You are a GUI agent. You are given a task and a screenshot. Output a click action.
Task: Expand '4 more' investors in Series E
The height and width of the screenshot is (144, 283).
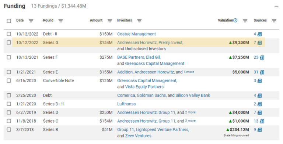189,72
